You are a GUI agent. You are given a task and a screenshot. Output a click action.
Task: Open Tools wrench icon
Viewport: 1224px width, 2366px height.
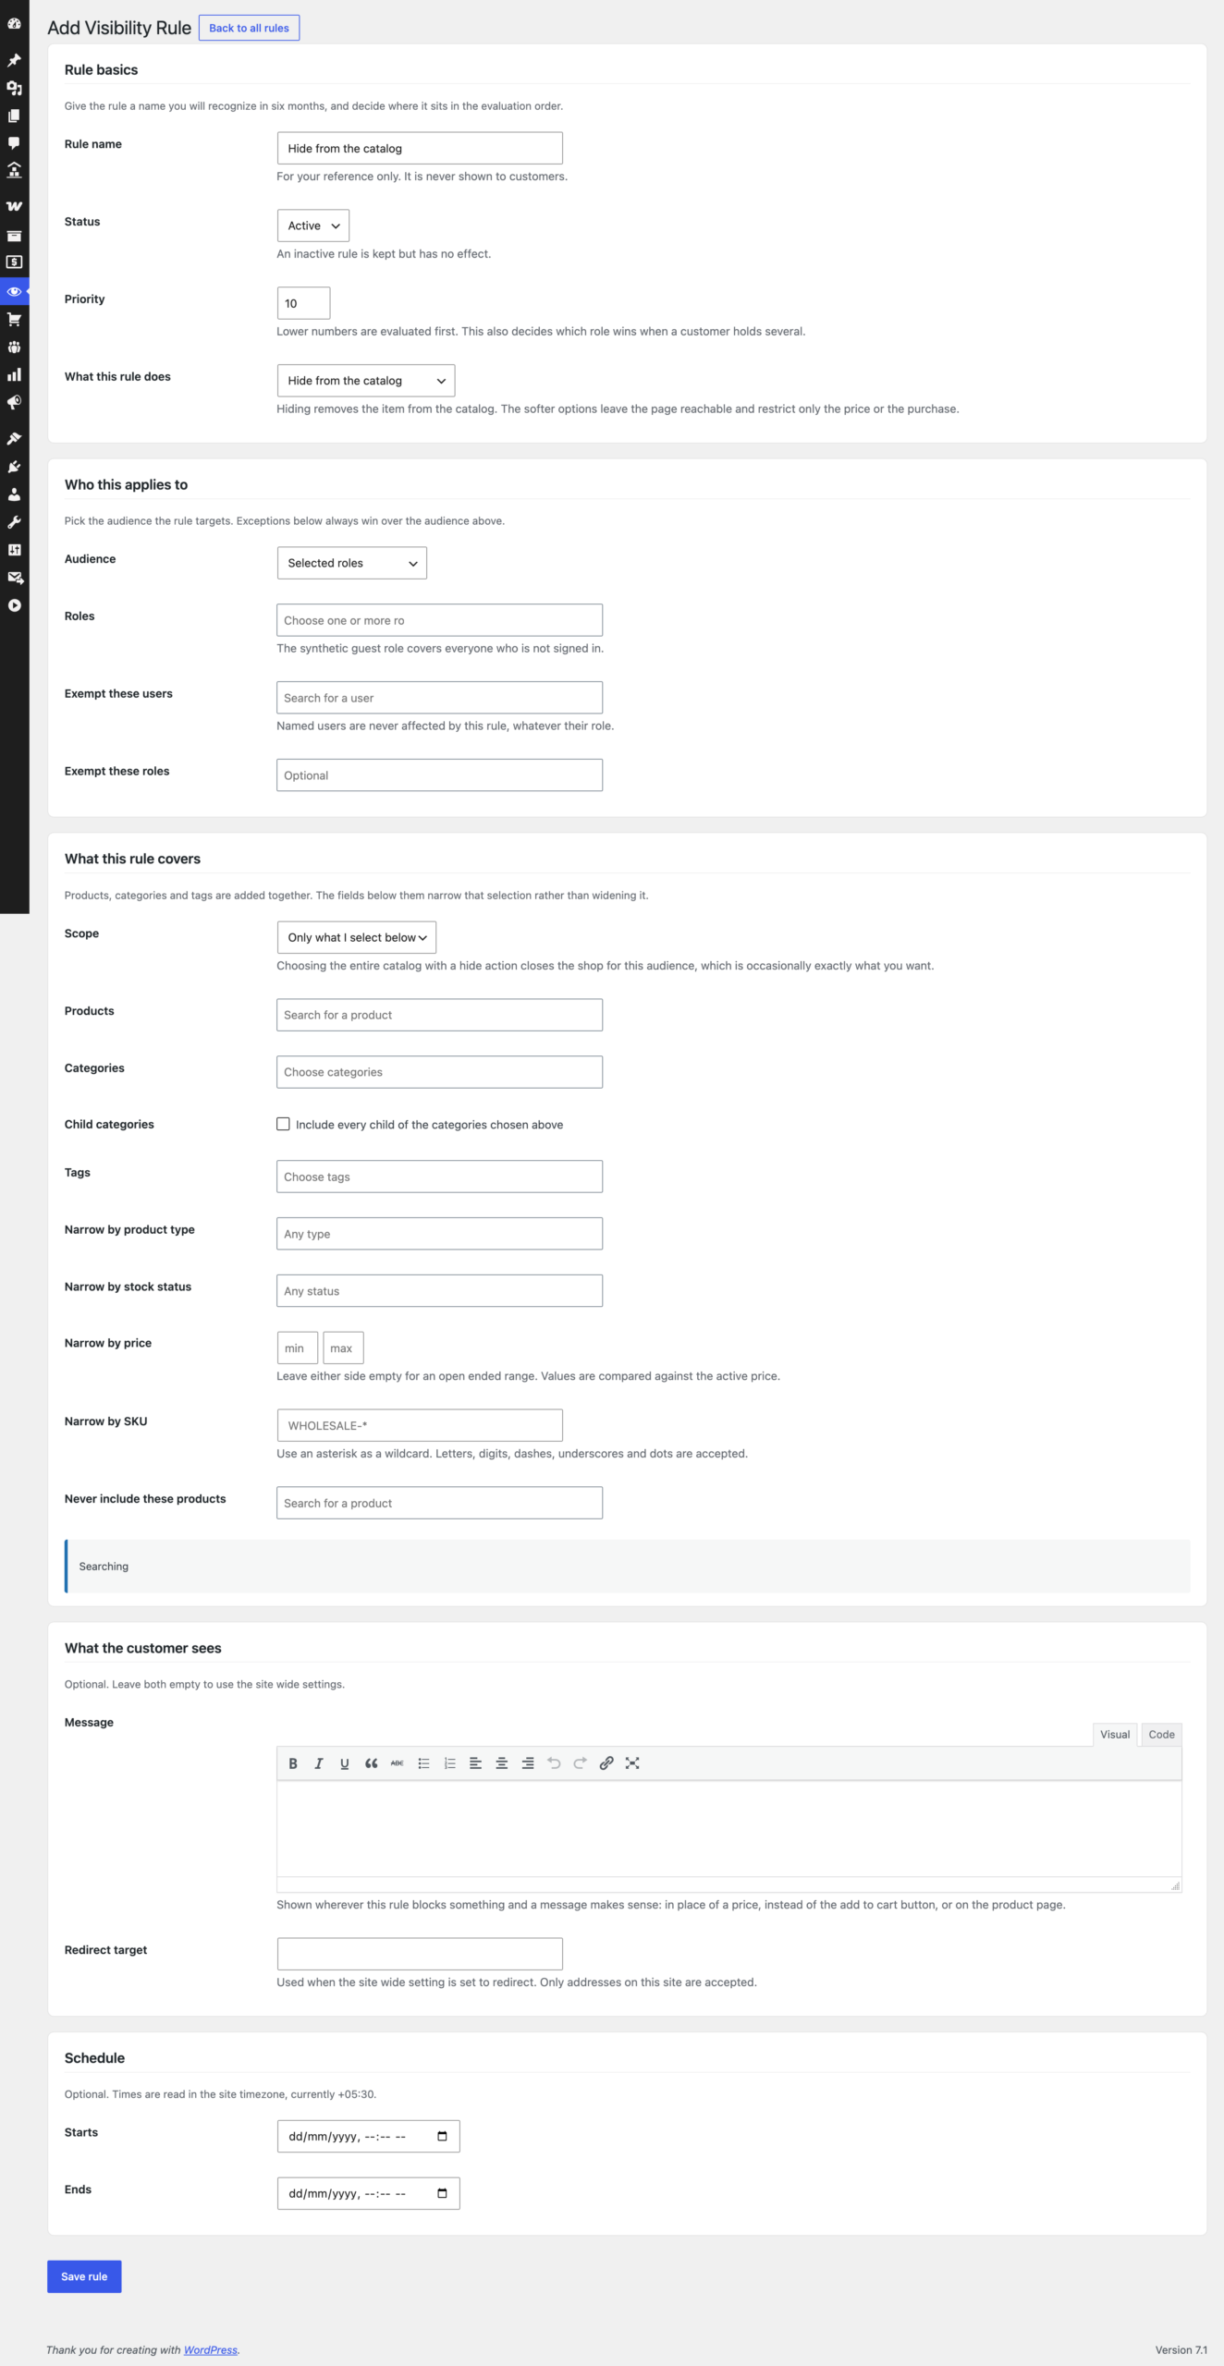tap(14, 522)
